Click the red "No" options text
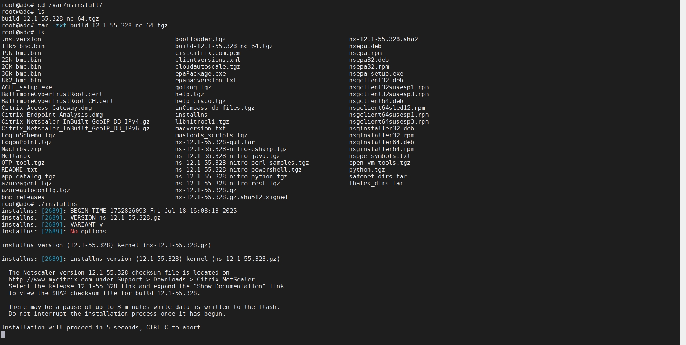686x345 pixels. (74, 232)
